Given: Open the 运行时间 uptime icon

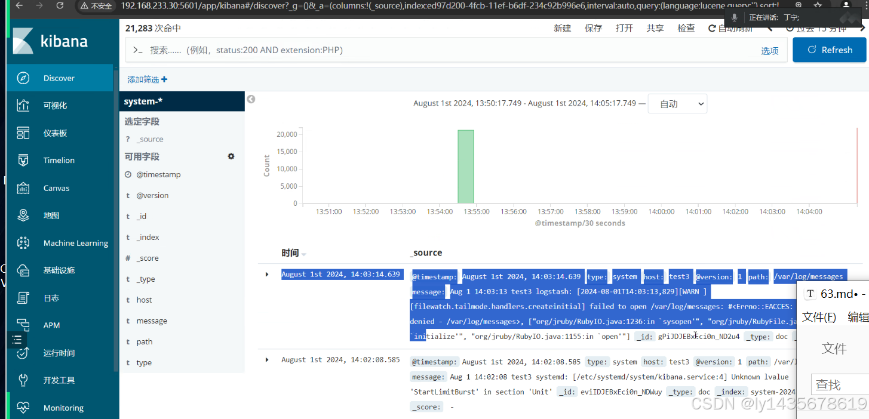Looking at the screenshot, I should click(23, 353).
